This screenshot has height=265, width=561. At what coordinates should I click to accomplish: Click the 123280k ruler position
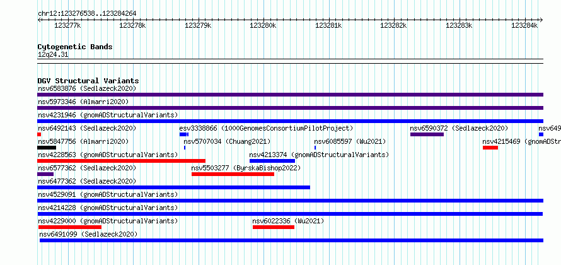pos(263,25)
